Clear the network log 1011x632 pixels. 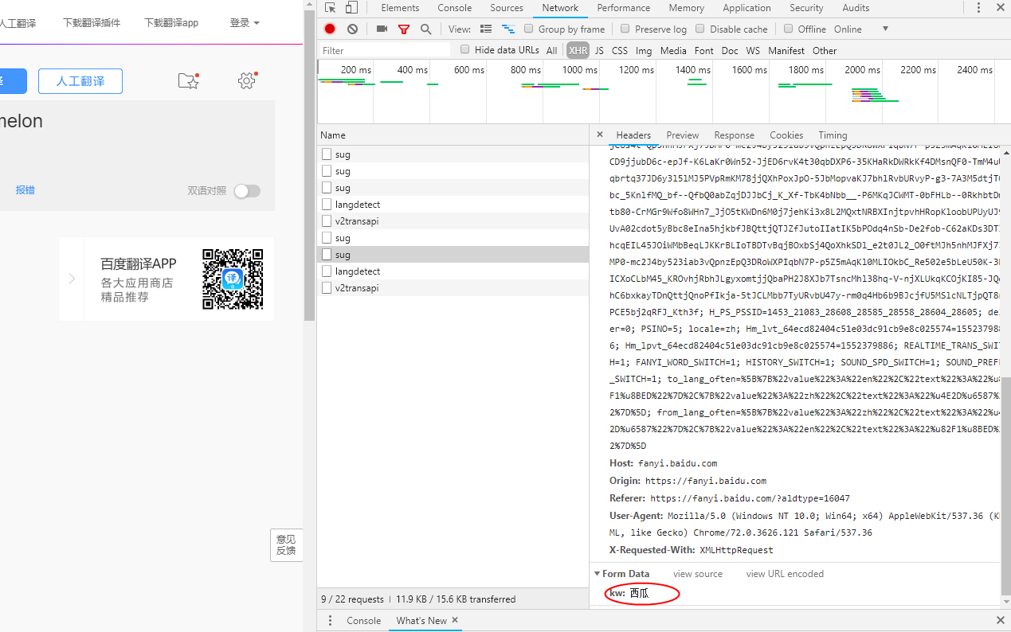[352, 29]
